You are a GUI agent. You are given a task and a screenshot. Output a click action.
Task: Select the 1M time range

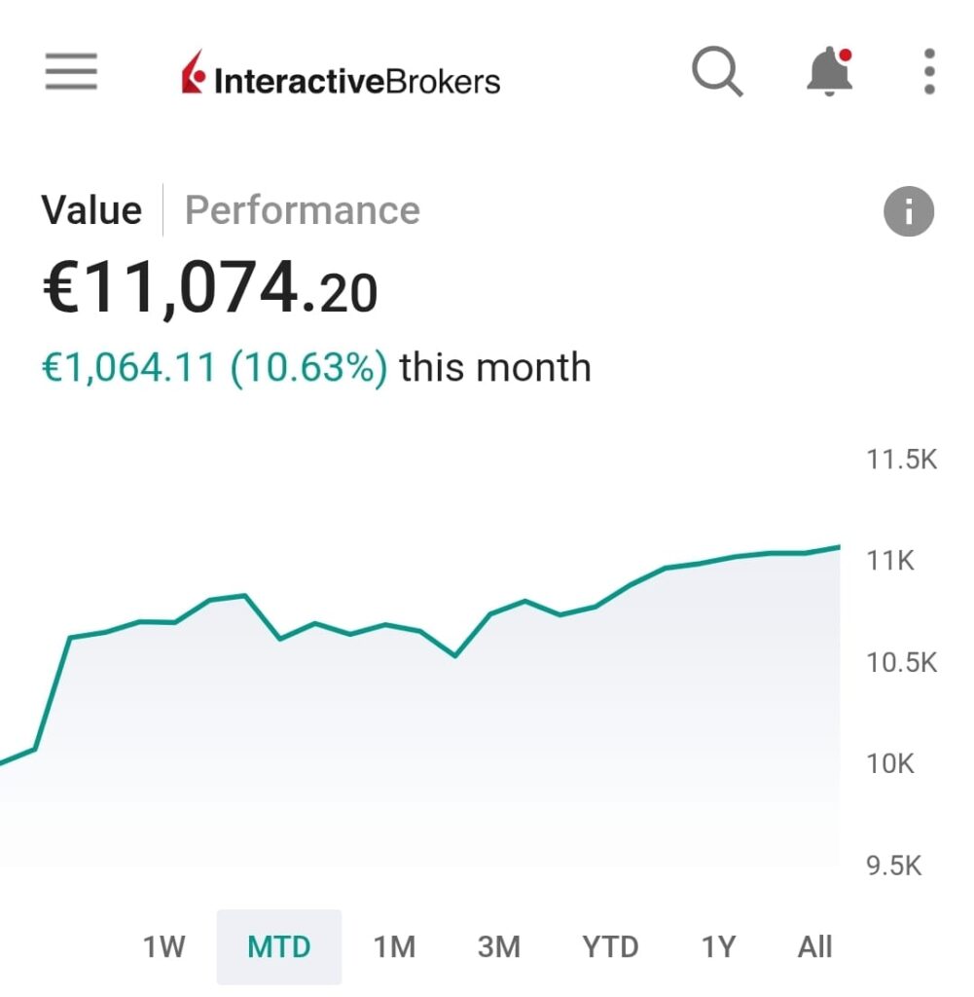pos(394,946)
